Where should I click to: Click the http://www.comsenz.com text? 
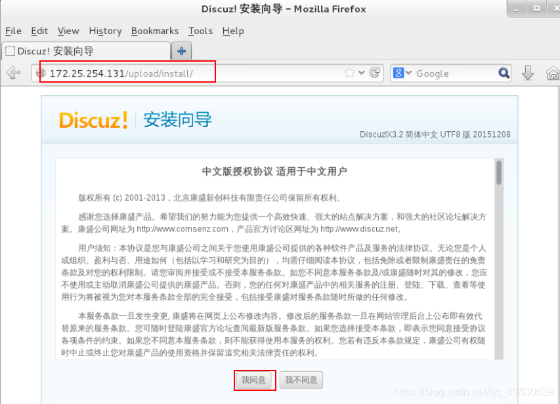[183, 229]
